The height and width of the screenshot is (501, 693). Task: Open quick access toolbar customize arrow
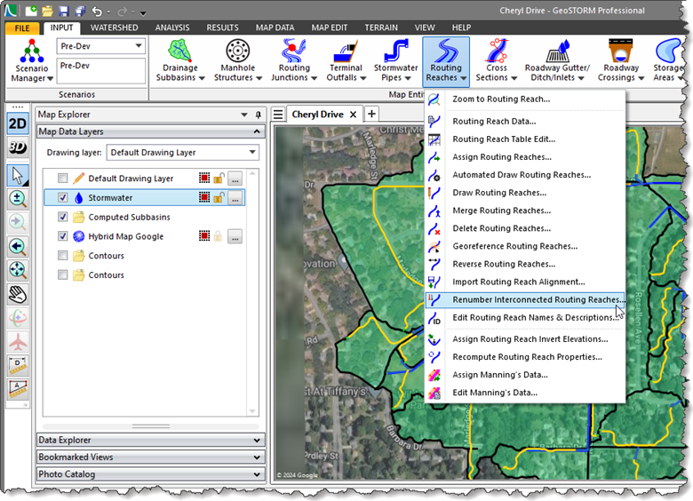[143, 12]
